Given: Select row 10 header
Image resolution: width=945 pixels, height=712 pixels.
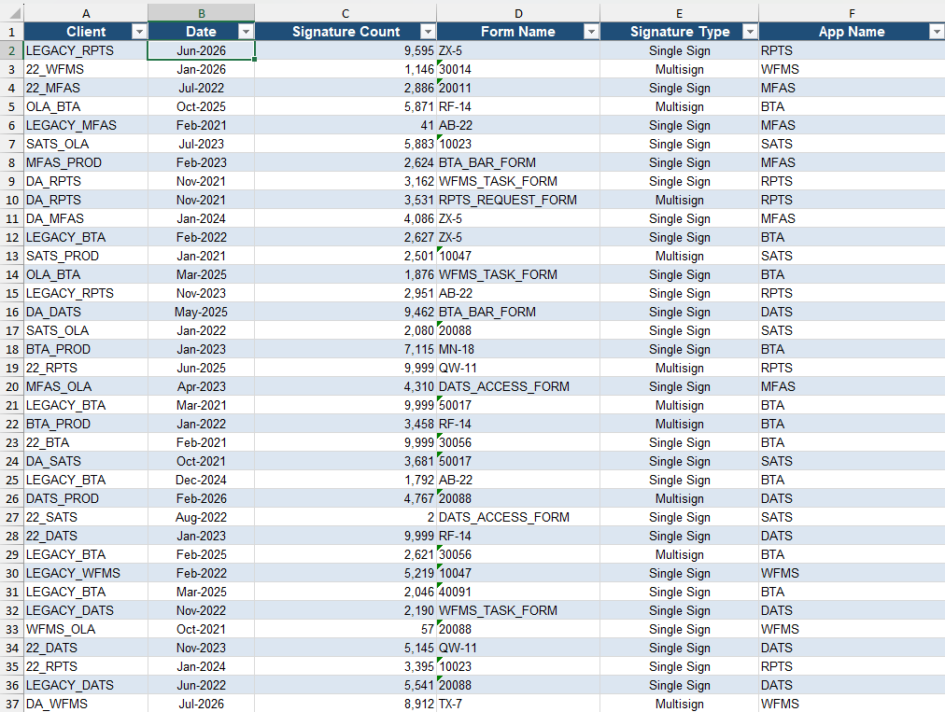Looking at the screenshot, I should 12,200.
